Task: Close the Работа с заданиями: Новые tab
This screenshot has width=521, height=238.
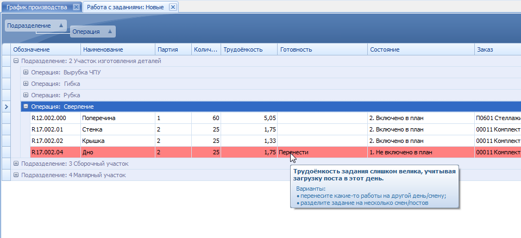Action: click(x=173, y=7)
